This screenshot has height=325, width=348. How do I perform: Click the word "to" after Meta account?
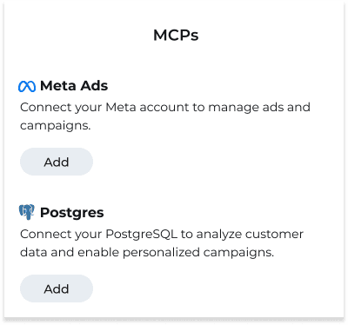pos(199,107)
